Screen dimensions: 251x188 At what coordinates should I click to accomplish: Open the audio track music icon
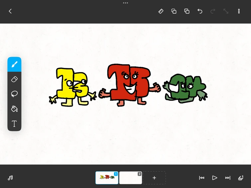tap(10, 178)
